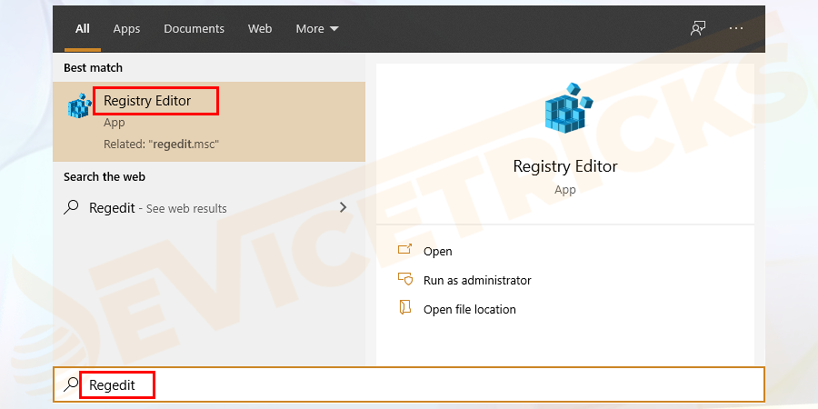This screenshot has height=409, width=818.
Task: Click the Open icon in the actions list
Action: coord(404,250)
